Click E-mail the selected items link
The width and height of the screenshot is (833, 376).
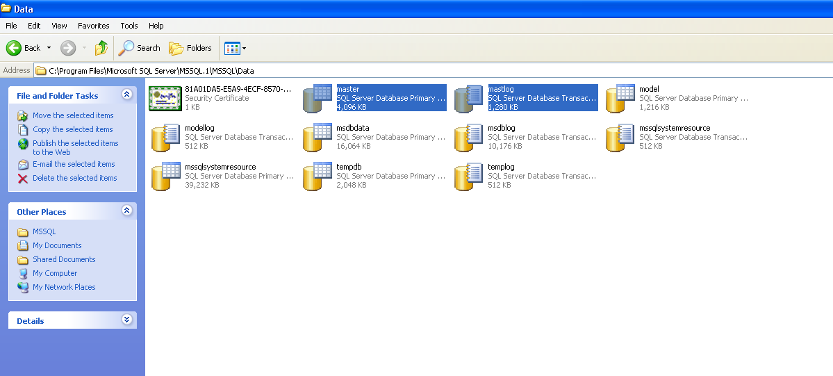[74, 164]
